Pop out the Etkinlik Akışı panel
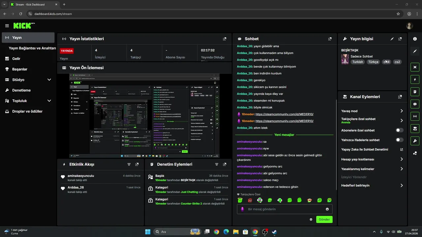This screenshot has width=422, height=237. click(x=137, y=164)
